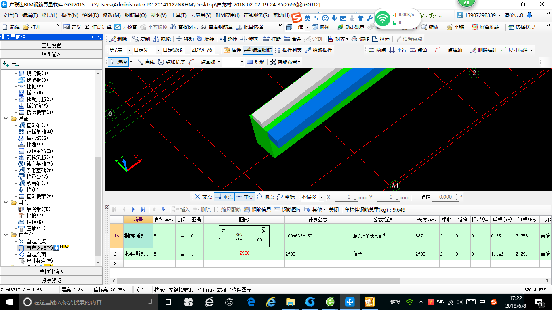
Task: Click the 单构件输入 panel button
Action: 52,271
